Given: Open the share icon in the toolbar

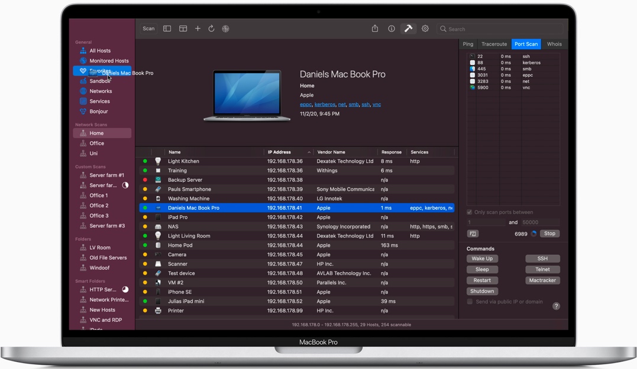Looking at the screenshot, I should click(x=375, y=28).
